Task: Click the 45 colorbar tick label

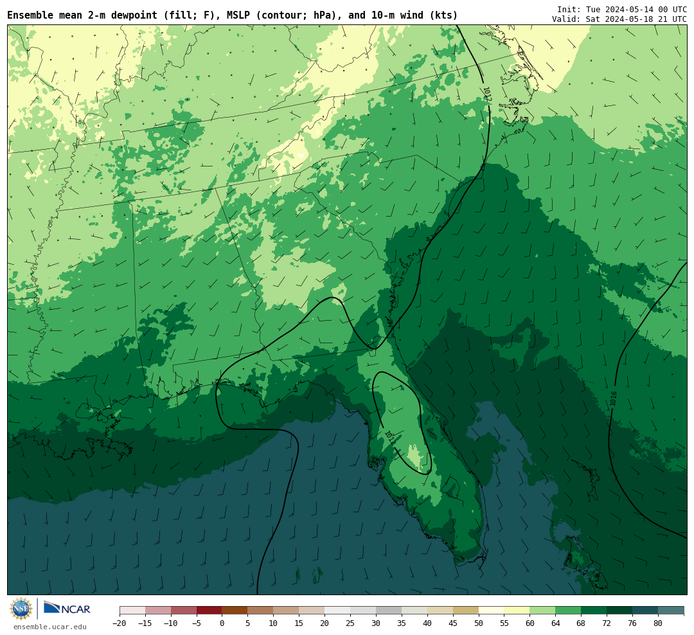Action: (453, 623)
